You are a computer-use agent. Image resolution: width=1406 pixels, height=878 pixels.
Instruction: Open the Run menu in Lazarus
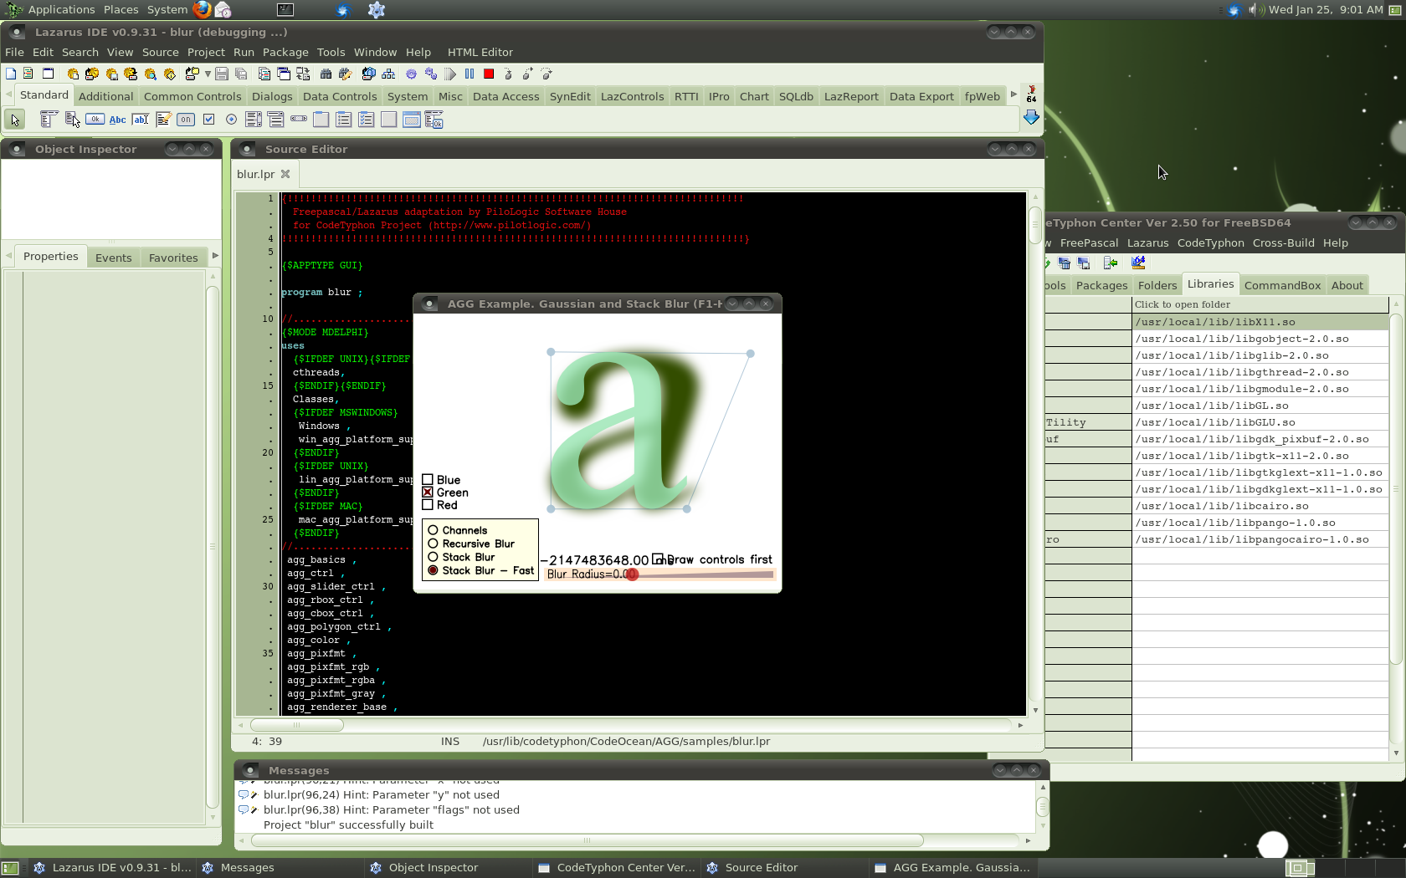pos(244,52)
